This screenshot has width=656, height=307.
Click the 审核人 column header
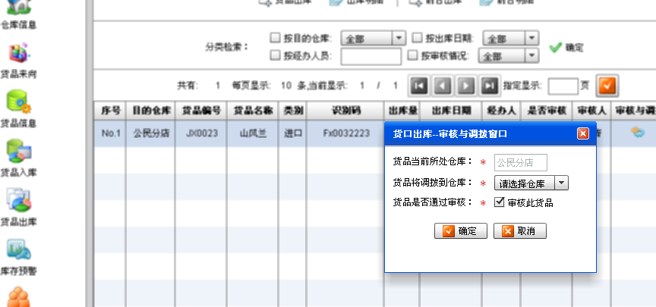(x=591, y=111)
